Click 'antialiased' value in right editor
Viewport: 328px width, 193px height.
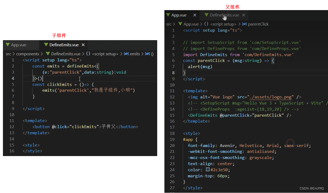click(x=260, y=152)
